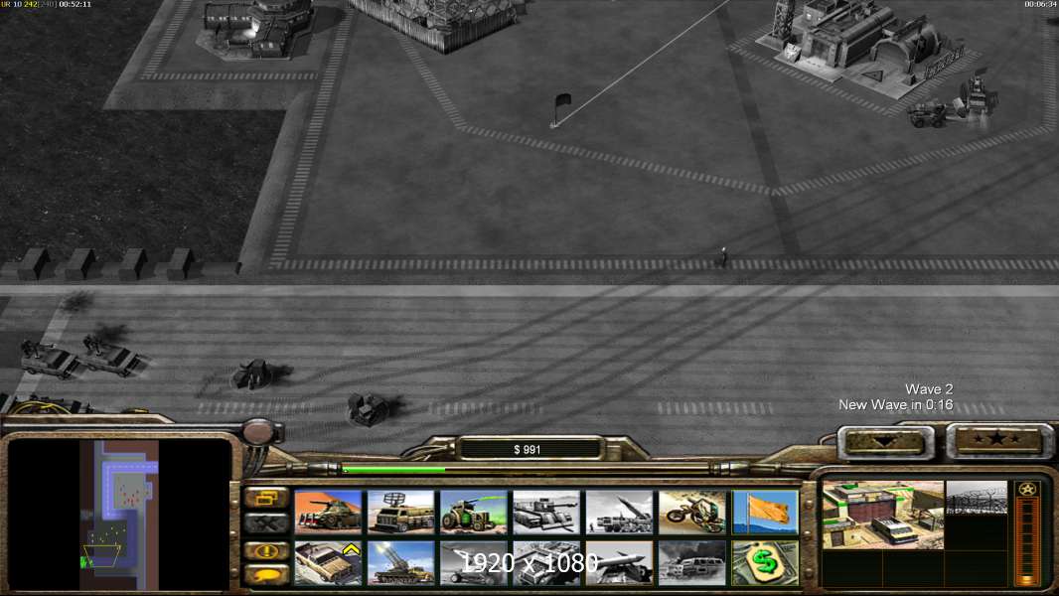Select the building at top left of map

point(256,29)
